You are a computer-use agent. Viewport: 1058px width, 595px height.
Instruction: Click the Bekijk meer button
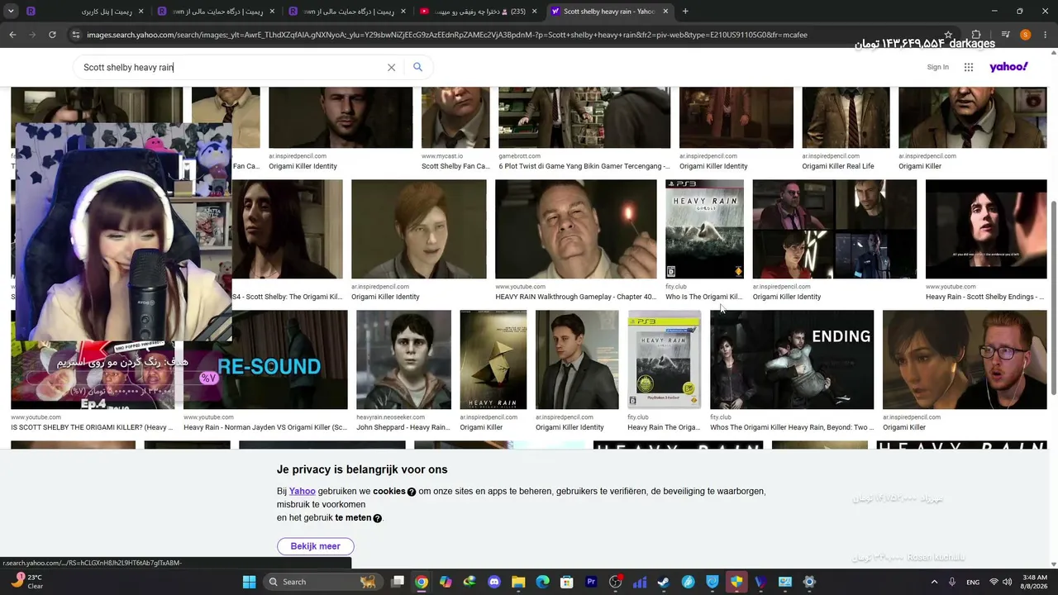click(315, 546)
